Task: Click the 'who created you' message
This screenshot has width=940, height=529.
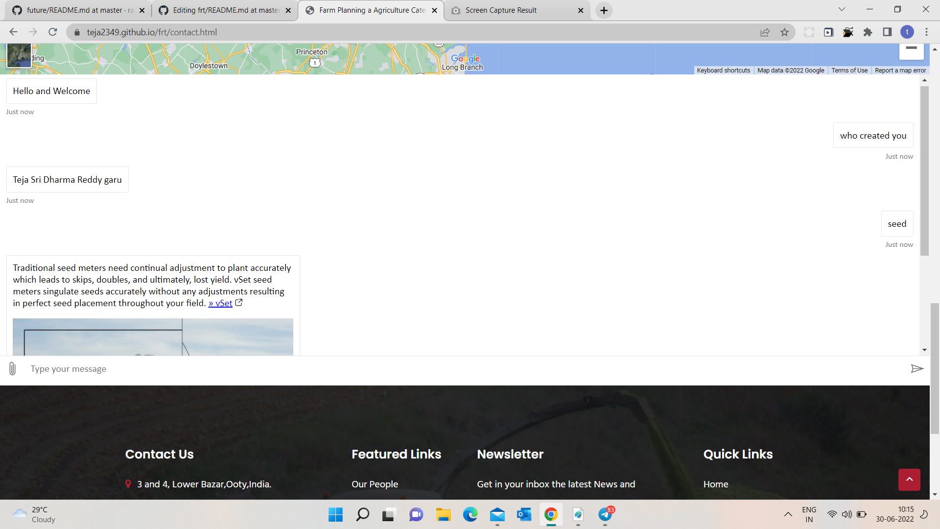Action: pyautogui.click(x=873, y=136)
